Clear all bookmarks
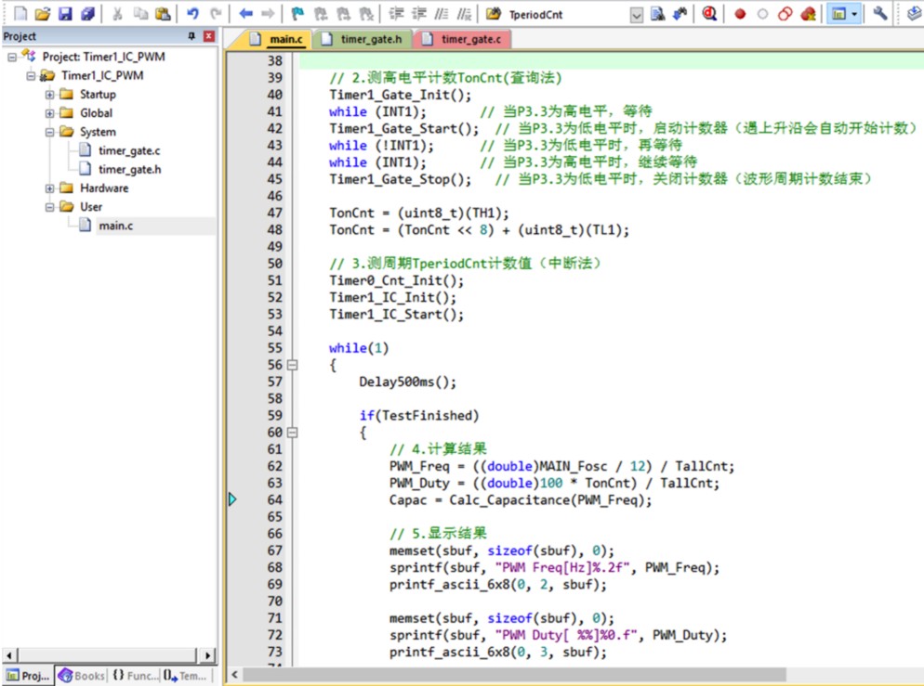This screenshot has height=686, width=924. pos(366,14)
